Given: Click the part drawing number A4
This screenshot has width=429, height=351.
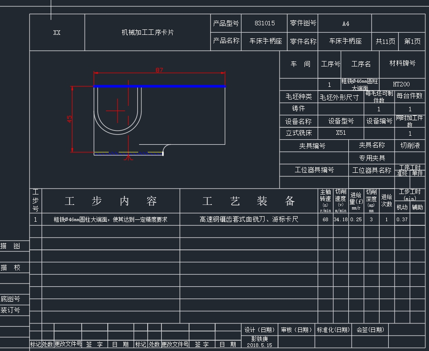Looking at the screenshot, I should [x=346, y=24].
